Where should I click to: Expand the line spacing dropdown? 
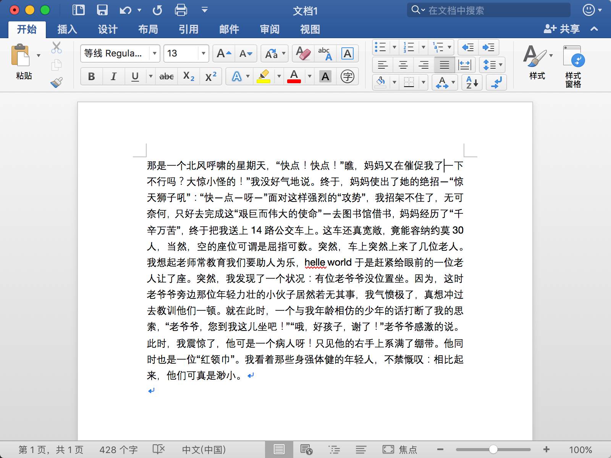coord(500,65)
